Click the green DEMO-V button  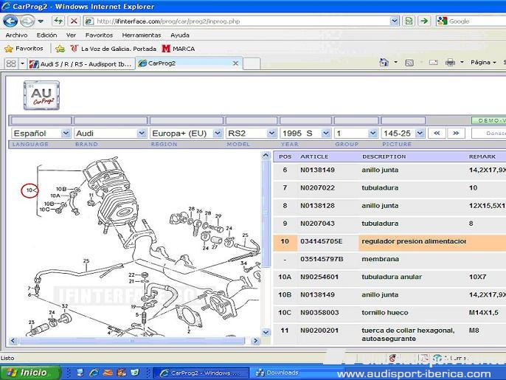tap(488, 120)
